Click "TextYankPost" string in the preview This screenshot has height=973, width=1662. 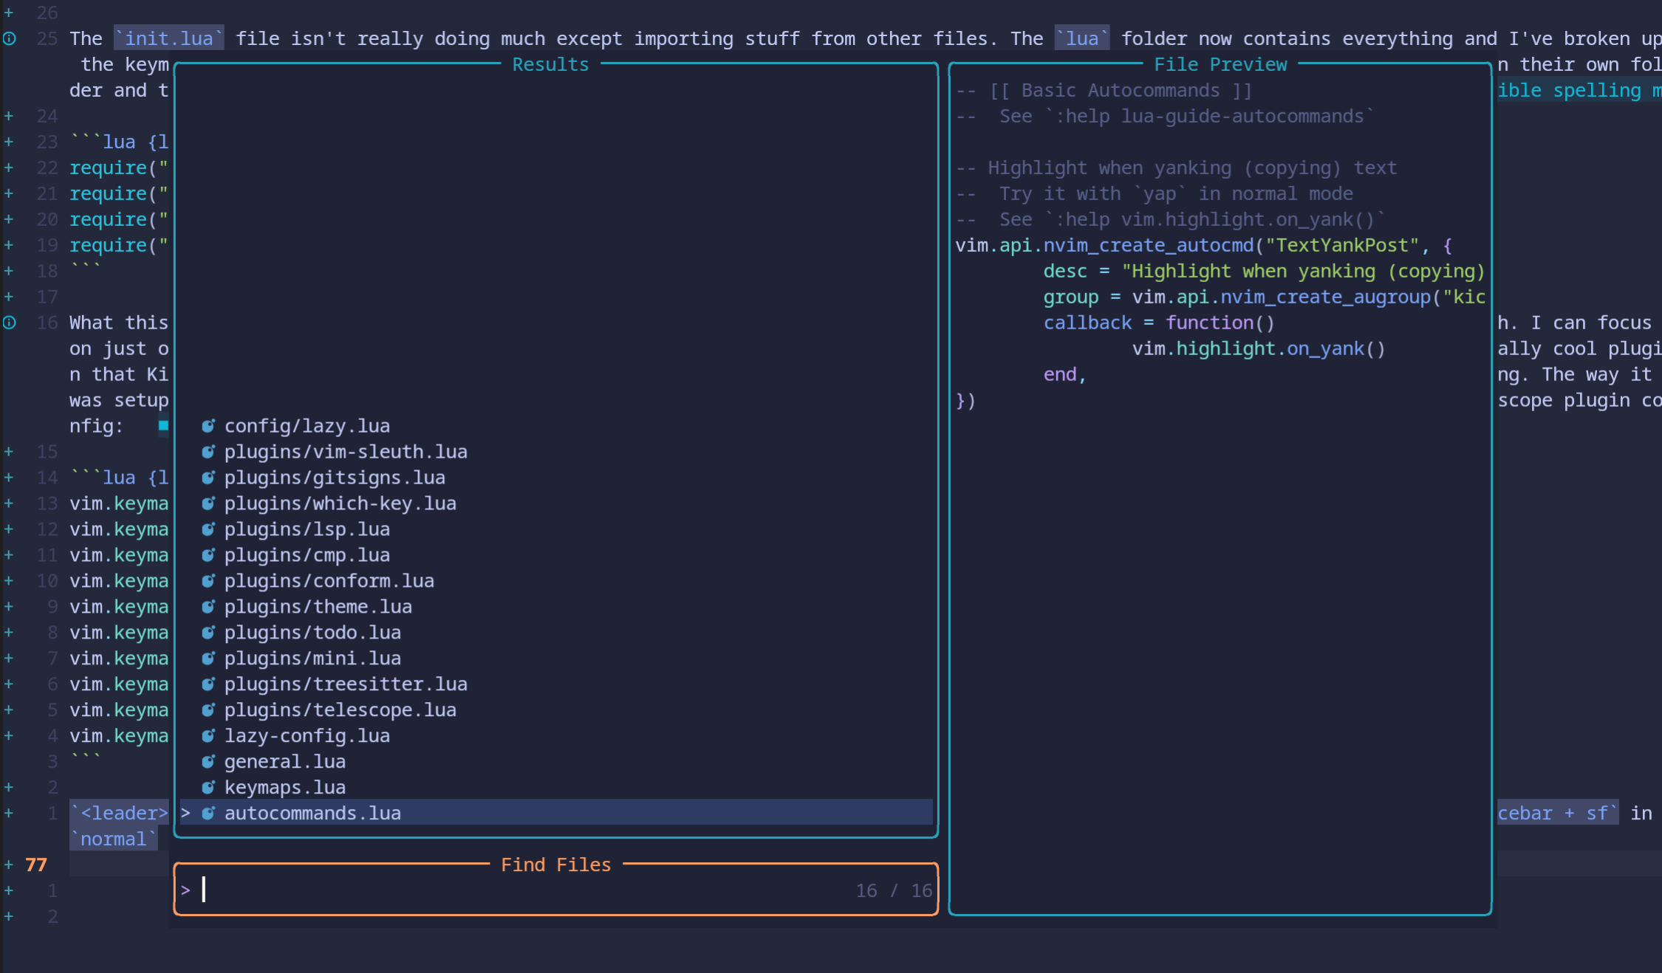tap(1342, 245)
